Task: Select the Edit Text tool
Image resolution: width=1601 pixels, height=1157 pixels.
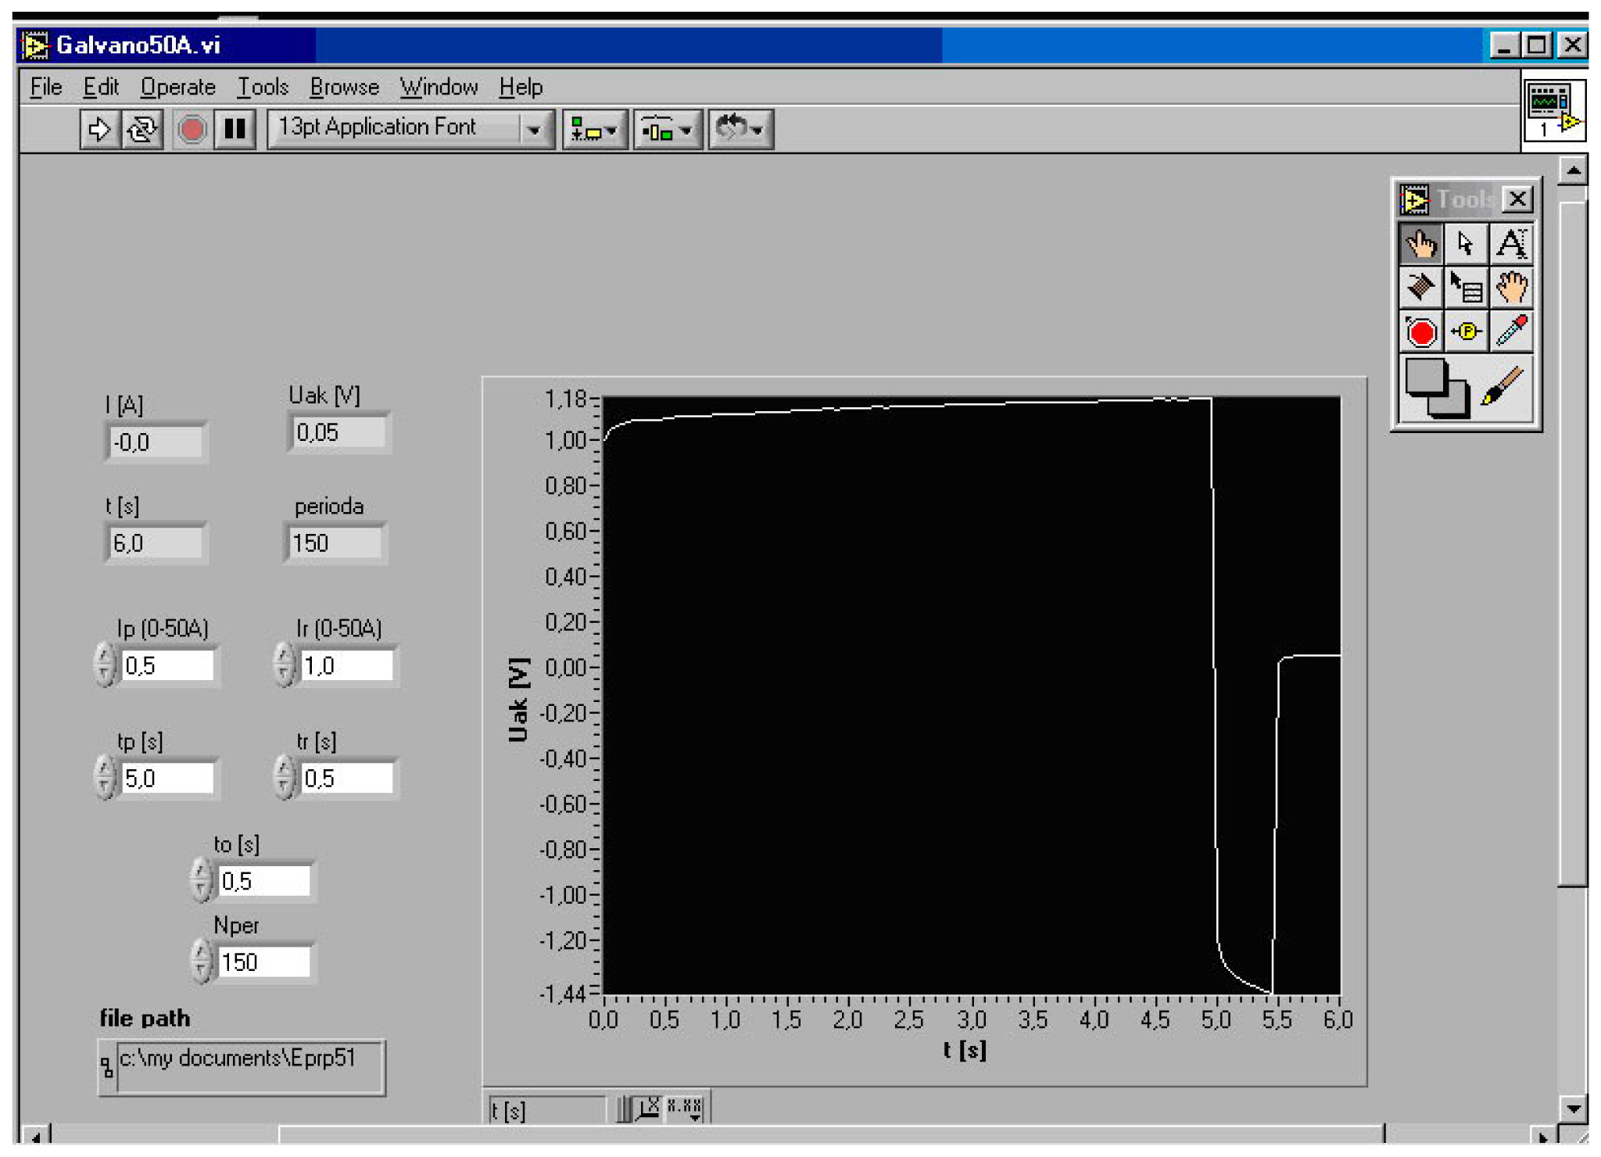Action: click(1512, 244)
